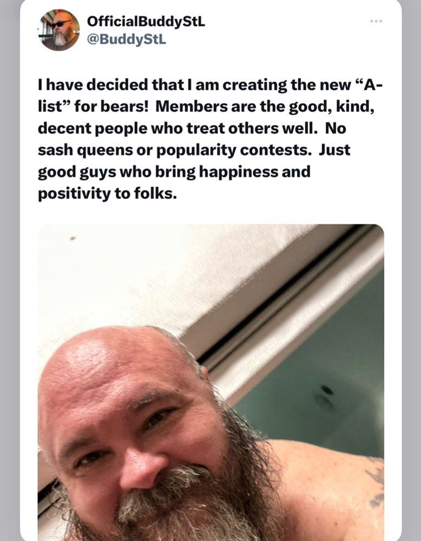Click the @BuddyStL handle
421x541 pixels.
127,39
